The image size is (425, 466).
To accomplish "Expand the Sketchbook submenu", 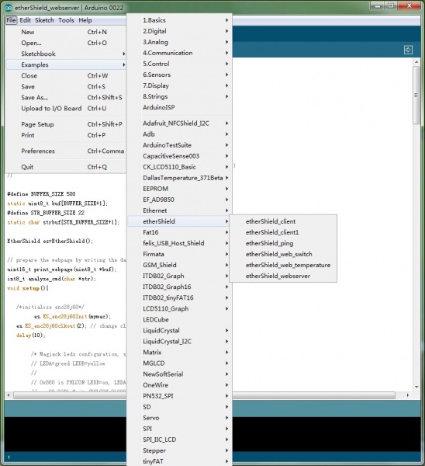I will coord(66,54).
